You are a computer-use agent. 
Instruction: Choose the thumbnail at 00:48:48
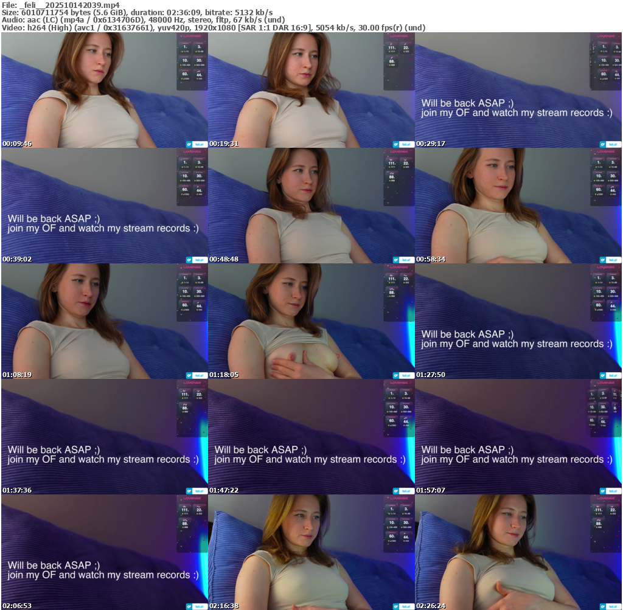tap(311, 206)
